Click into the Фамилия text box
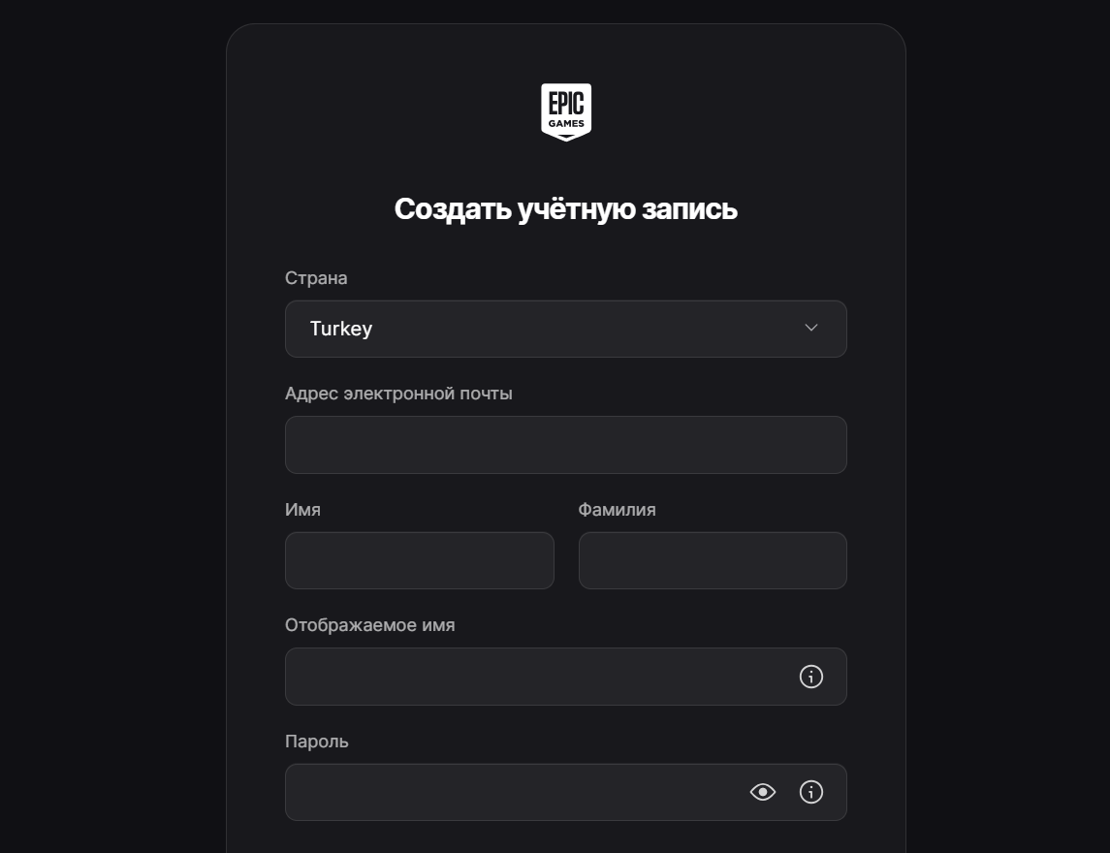 click(713, 560)
